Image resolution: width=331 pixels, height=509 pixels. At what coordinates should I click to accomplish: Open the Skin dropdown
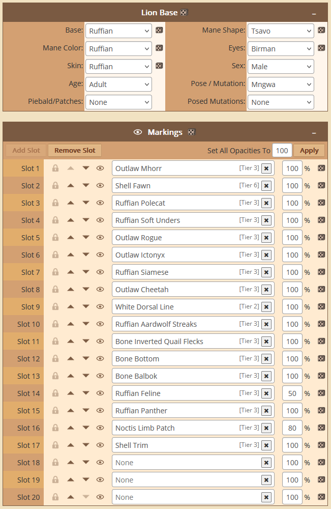118,67
